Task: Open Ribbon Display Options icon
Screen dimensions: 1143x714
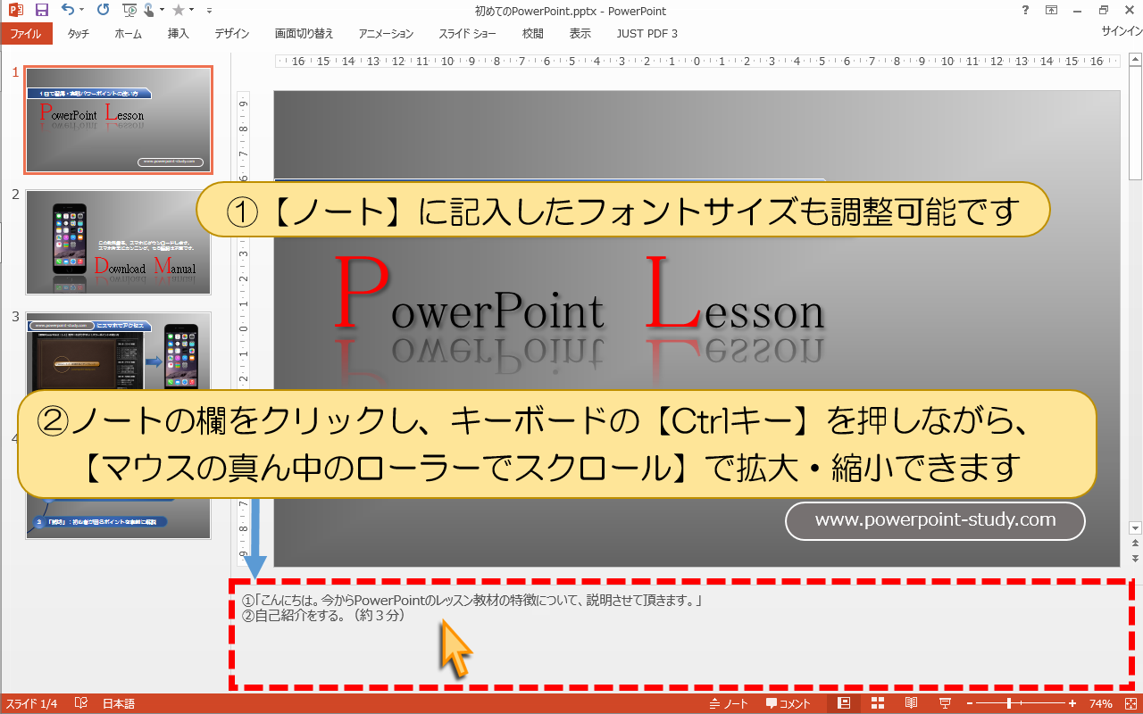Action: [x=1051, y=11]
